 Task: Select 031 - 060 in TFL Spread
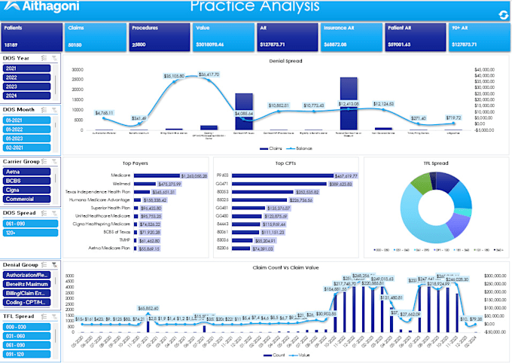[x=27, y=336]
